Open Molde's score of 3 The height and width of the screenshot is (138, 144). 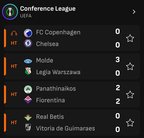tap(118, 60)
